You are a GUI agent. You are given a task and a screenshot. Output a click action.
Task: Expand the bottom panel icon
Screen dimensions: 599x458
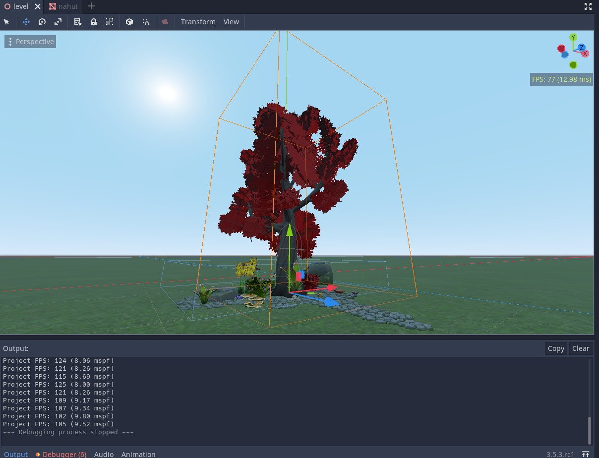click(x=586, y=454)
